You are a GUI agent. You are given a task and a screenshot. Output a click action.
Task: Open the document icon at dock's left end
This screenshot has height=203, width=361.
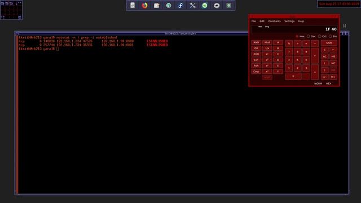coord(133,6)
